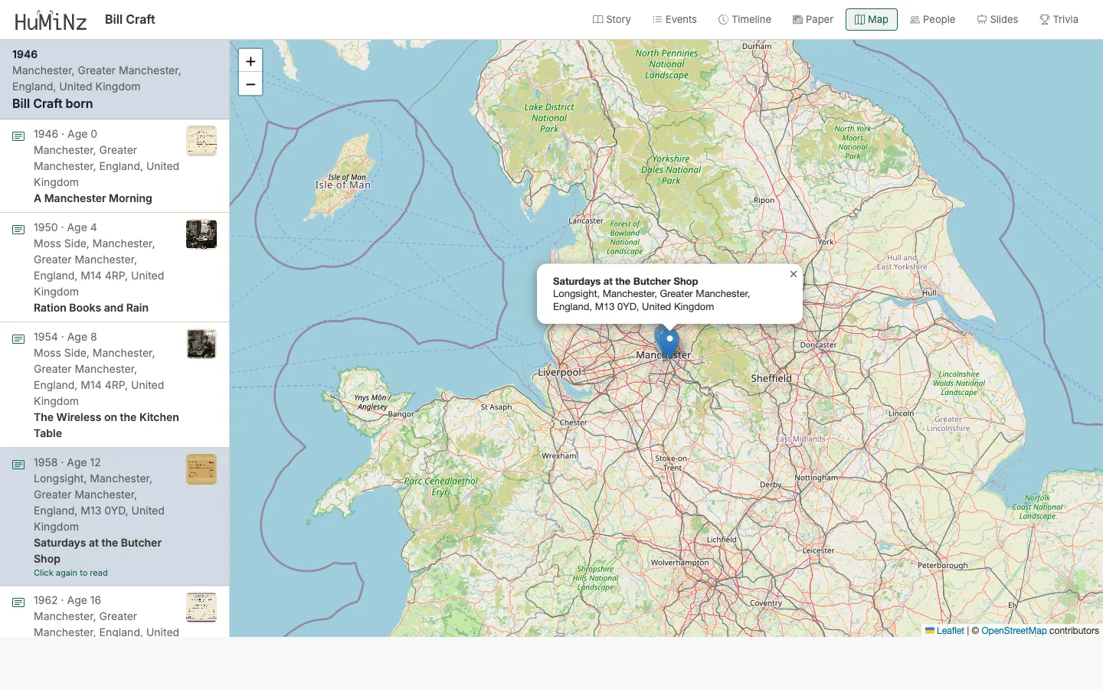Viewport: 1103px width, 689px height.
Task: Click 'Click again to read' link
Action: tap(70, 573)
